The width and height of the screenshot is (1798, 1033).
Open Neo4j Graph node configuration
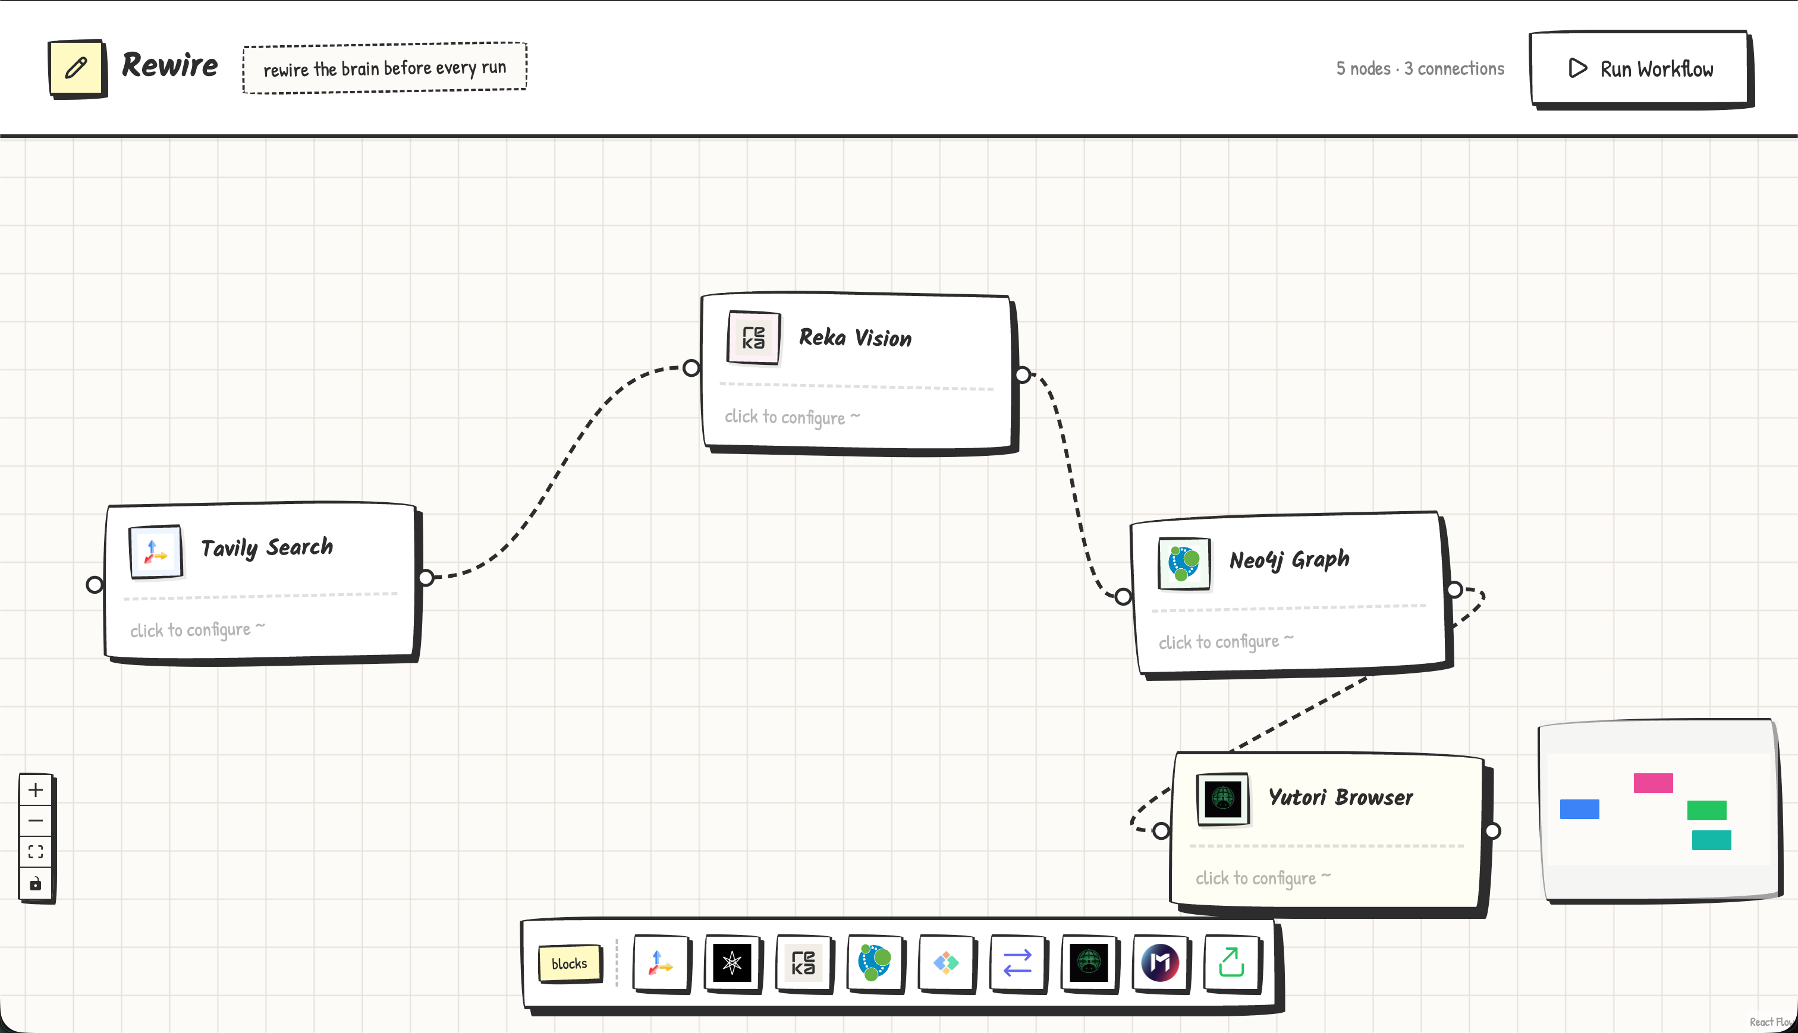1289,593
